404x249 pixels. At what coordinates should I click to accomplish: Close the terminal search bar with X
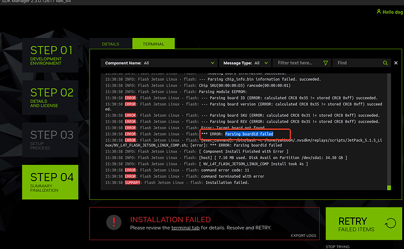(396, 63)
